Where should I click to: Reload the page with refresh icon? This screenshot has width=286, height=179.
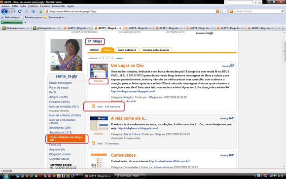tap(20, 11)
